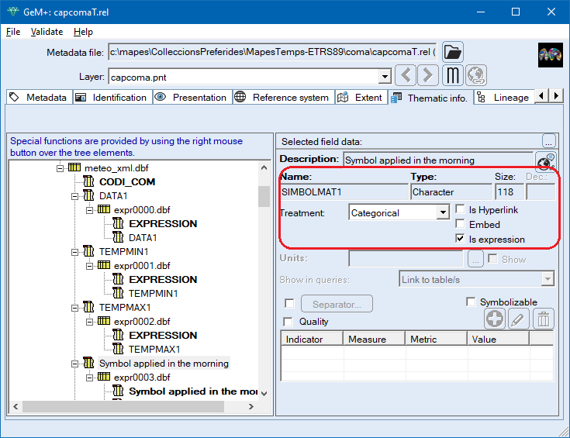Image resolution: width=570 pixels, height=438 pixels.
Task: Open the Validate menu
Action: pyautogui.click(x=47, y=32)
